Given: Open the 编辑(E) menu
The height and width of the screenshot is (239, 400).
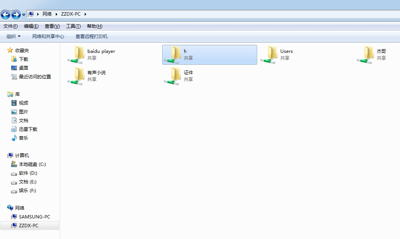Looking at the screenshot, I should pyautogui.click(x=31, y=26).
